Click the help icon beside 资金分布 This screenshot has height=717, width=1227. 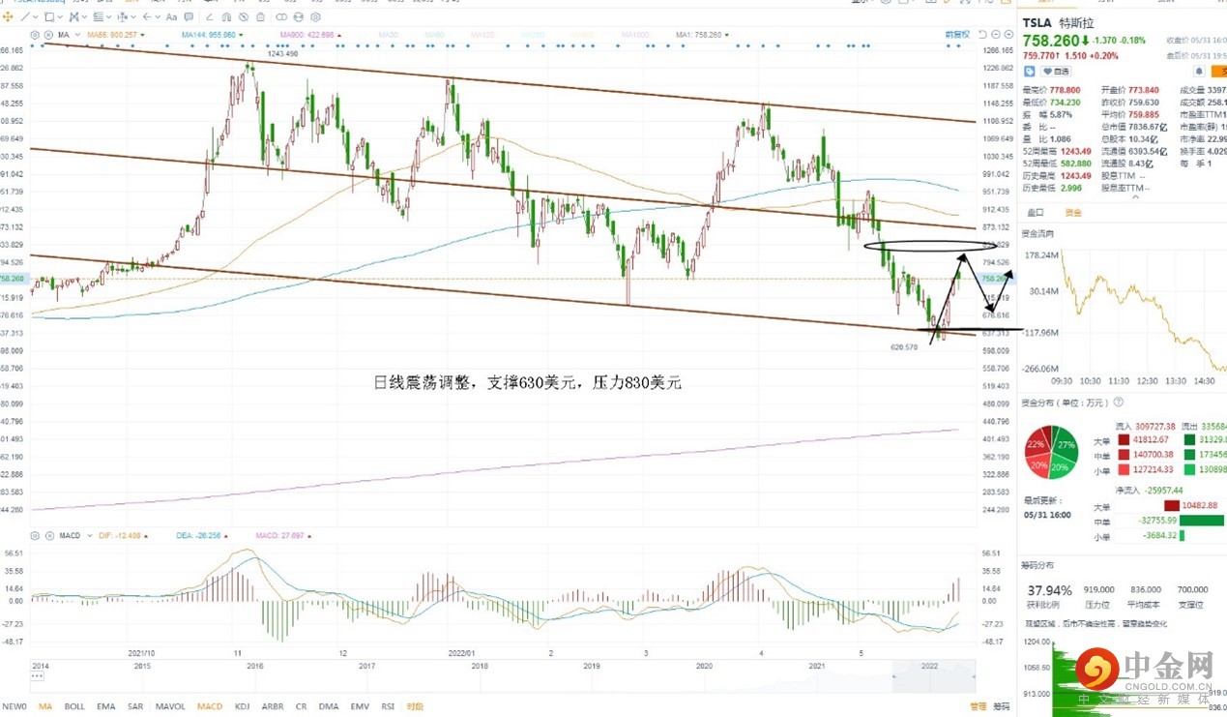(x=1119, y=402)
